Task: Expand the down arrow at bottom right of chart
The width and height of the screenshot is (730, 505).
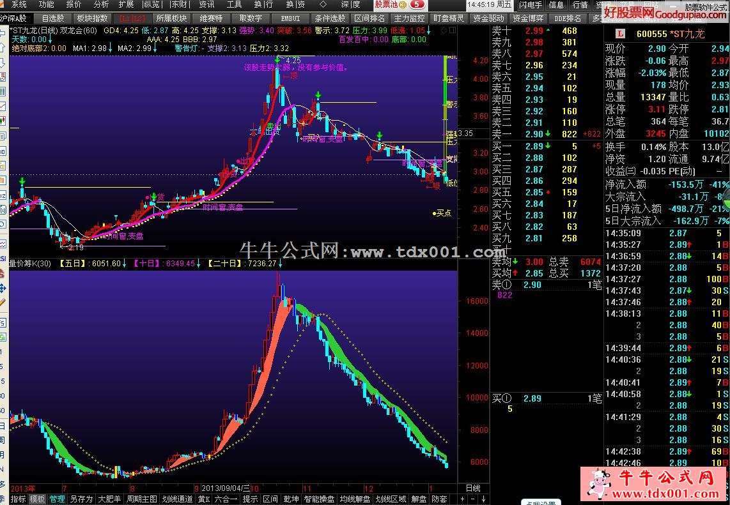Action: coord(483,499)
